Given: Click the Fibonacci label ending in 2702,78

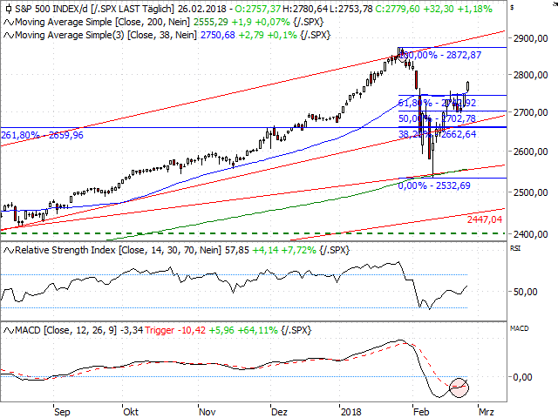Looking at the screenshot, I should coord(437,118).
